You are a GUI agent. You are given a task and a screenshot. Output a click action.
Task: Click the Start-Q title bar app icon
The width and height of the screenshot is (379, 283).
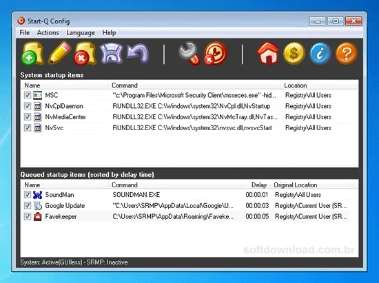(x=21, y=21)
